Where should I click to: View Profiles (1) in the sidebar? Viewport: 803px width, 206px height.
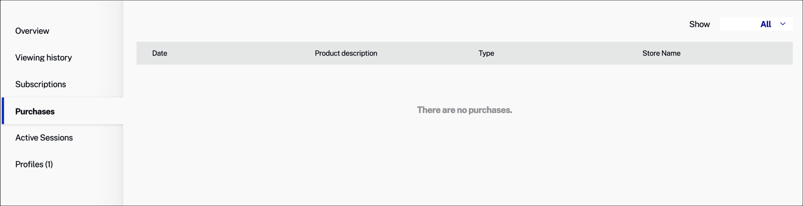click(x=34, y=164)
